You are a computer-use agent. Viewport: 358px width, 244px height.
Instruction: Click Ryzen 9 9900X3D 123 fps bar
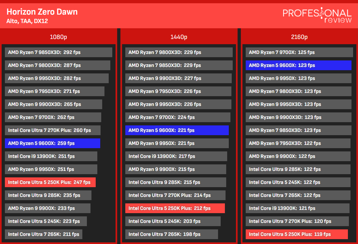tap(298, 117)
